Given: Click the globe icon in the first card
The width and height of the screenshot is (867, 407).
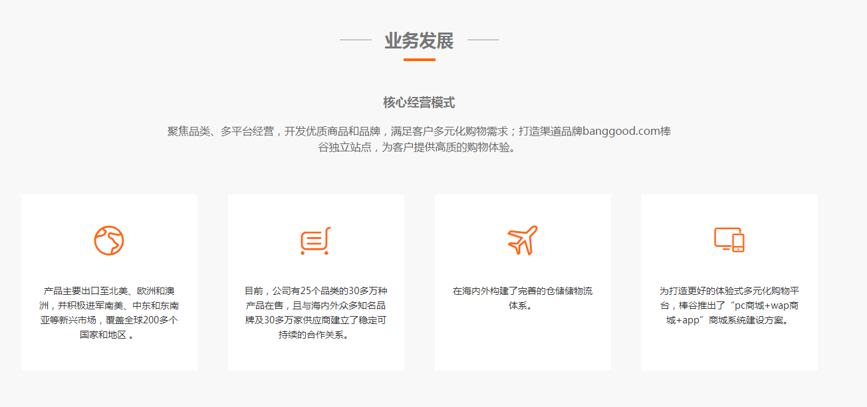Looking at the screenshot, I should [x=109, y=240].
